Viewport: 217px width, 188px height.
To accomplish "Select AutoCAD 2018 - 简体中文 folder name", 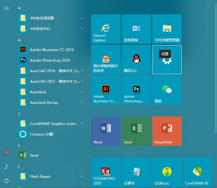I will tap(55, 71).
